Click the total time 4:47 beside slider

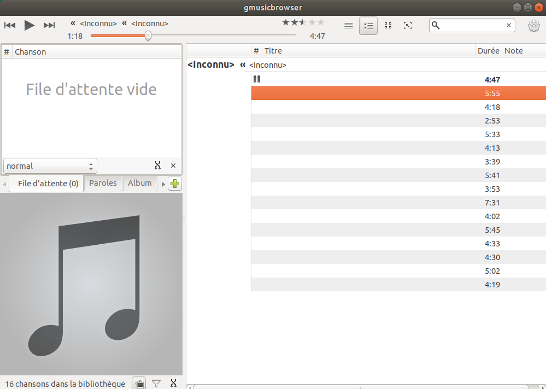[x=318, y=36]
